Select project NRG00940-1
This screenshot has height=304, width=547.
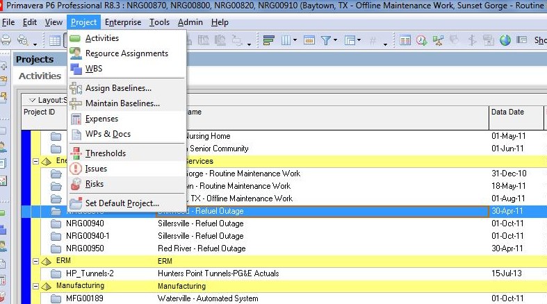(x=88, y=236)
